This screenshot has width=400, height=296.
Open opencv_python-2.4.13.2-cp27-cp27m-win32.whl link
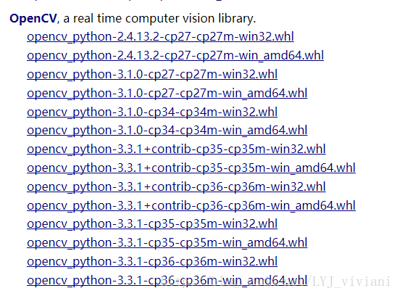click(x=160, y=37)
